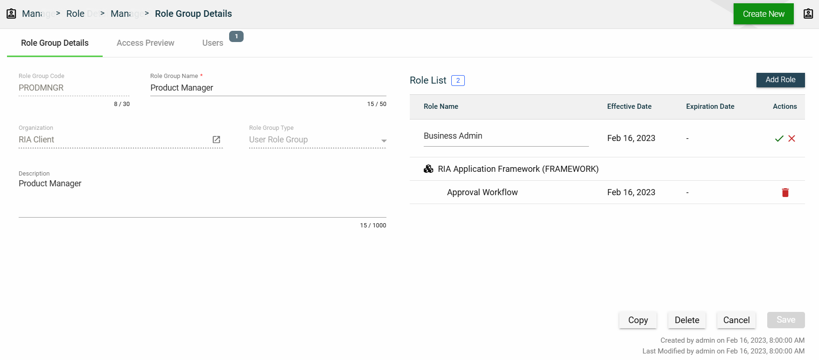Click the RIA Application Framework cubes icon
Viewport: 819px width, 360px height.
[428, 169]
